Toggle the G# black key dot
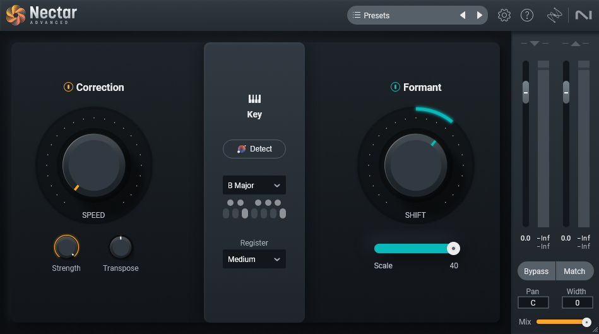This screenshot has width=599, height=334. pos(268,203)
